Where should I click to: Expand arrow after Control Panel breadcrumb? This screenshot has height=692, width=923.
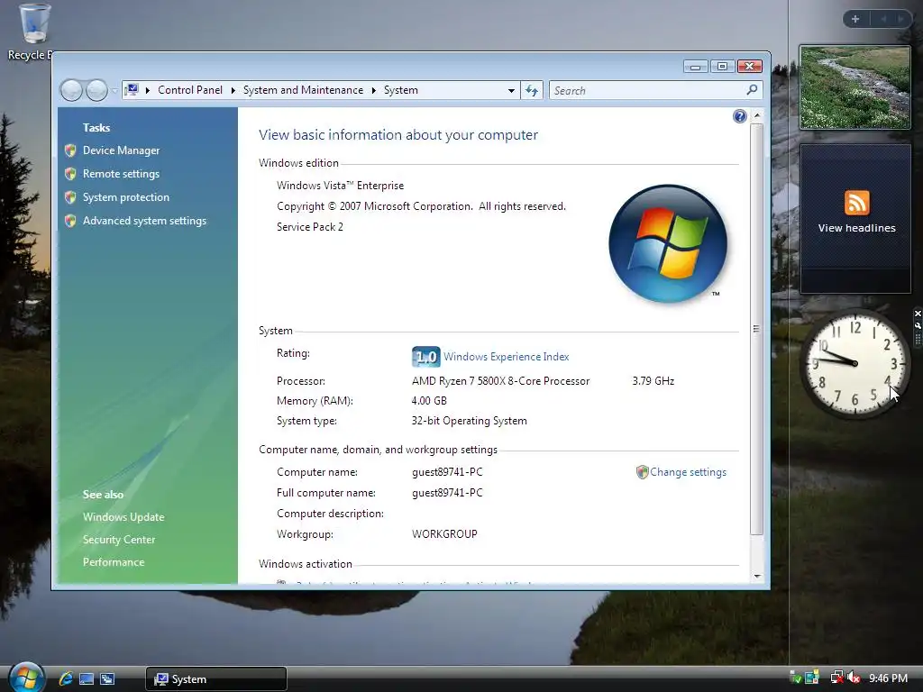click(233, 90)
